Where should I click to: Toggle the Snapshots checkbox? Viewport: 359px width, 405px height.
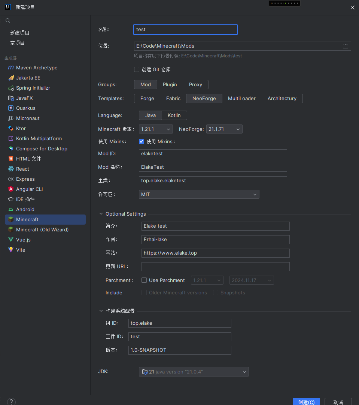pos(216,292)
